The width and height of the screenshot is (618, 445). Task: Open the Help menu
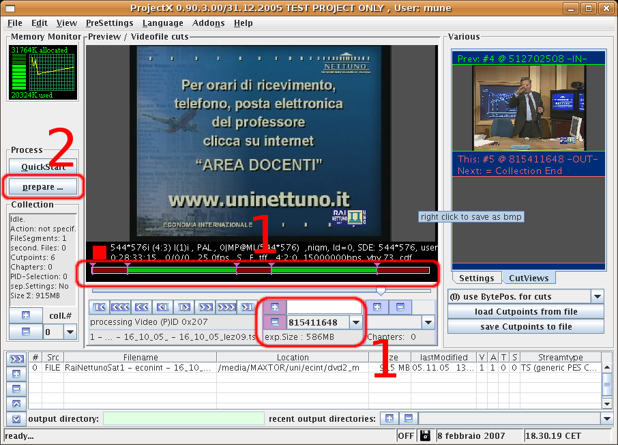244,23
